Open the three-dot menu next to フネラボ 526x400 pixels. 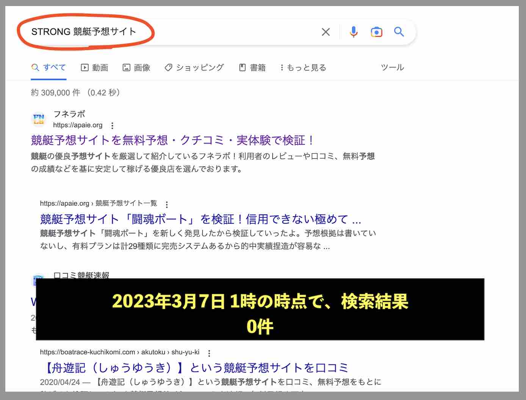pos(112,126)
